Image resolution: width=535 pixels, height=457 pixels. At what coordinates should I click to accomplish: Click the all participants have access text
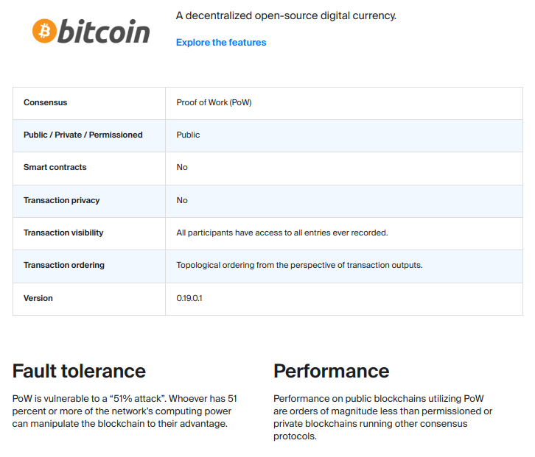click(x=282, y=233)
